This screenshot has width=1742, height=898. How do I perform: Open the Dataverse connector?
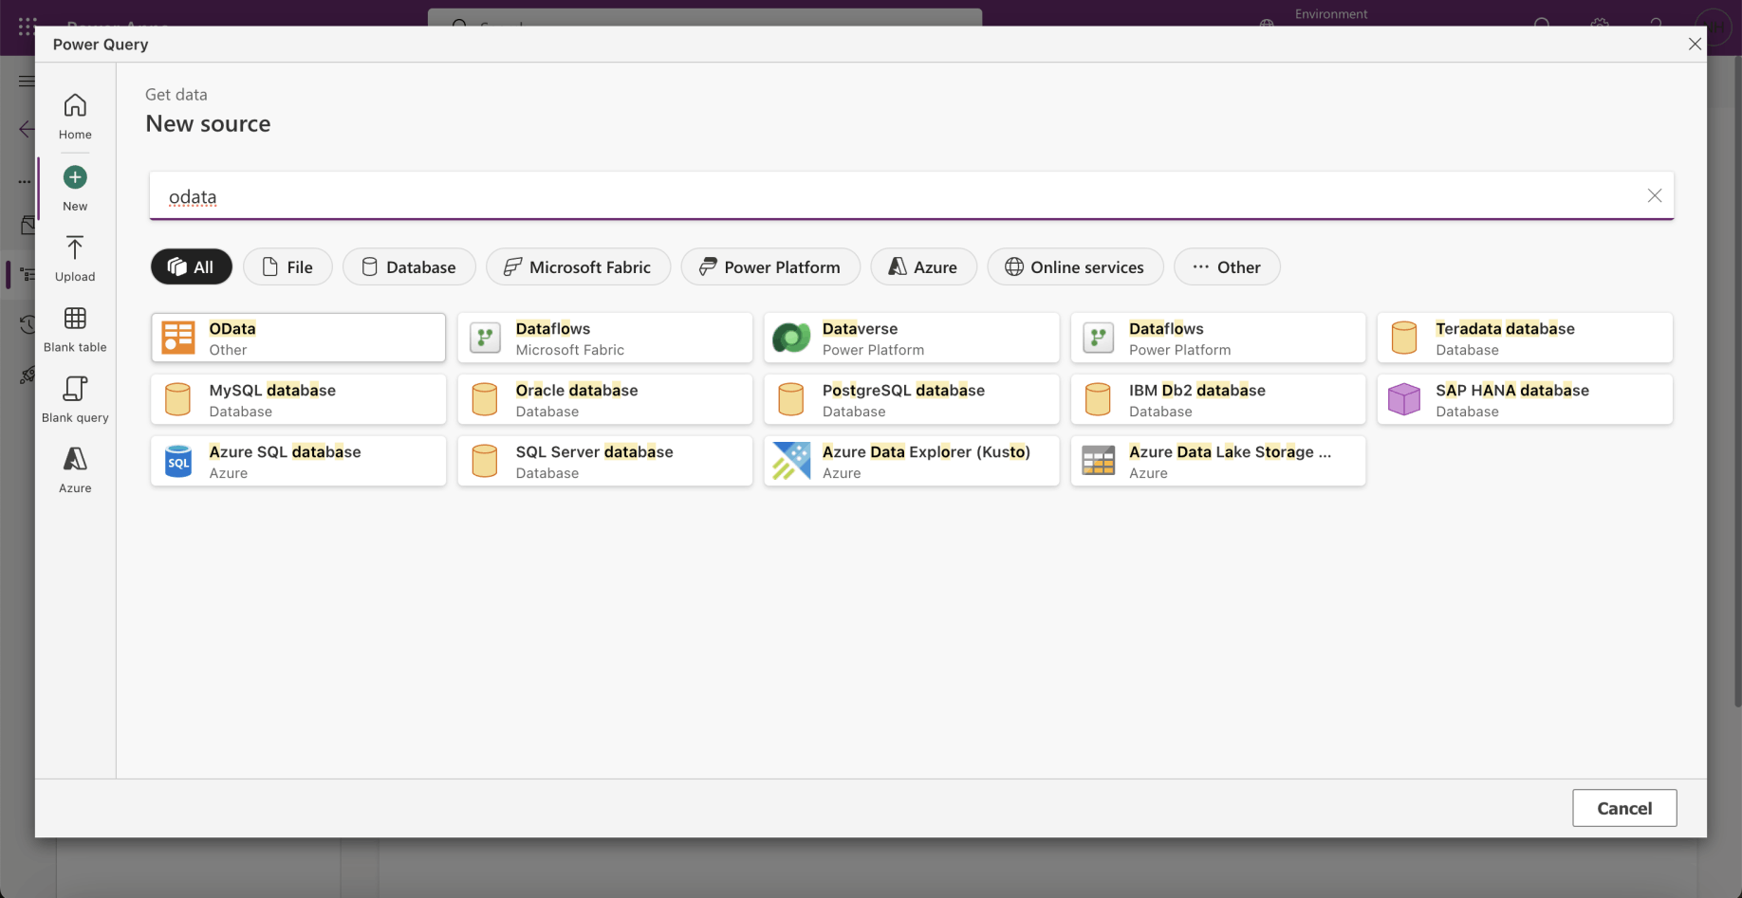[912, 338]
